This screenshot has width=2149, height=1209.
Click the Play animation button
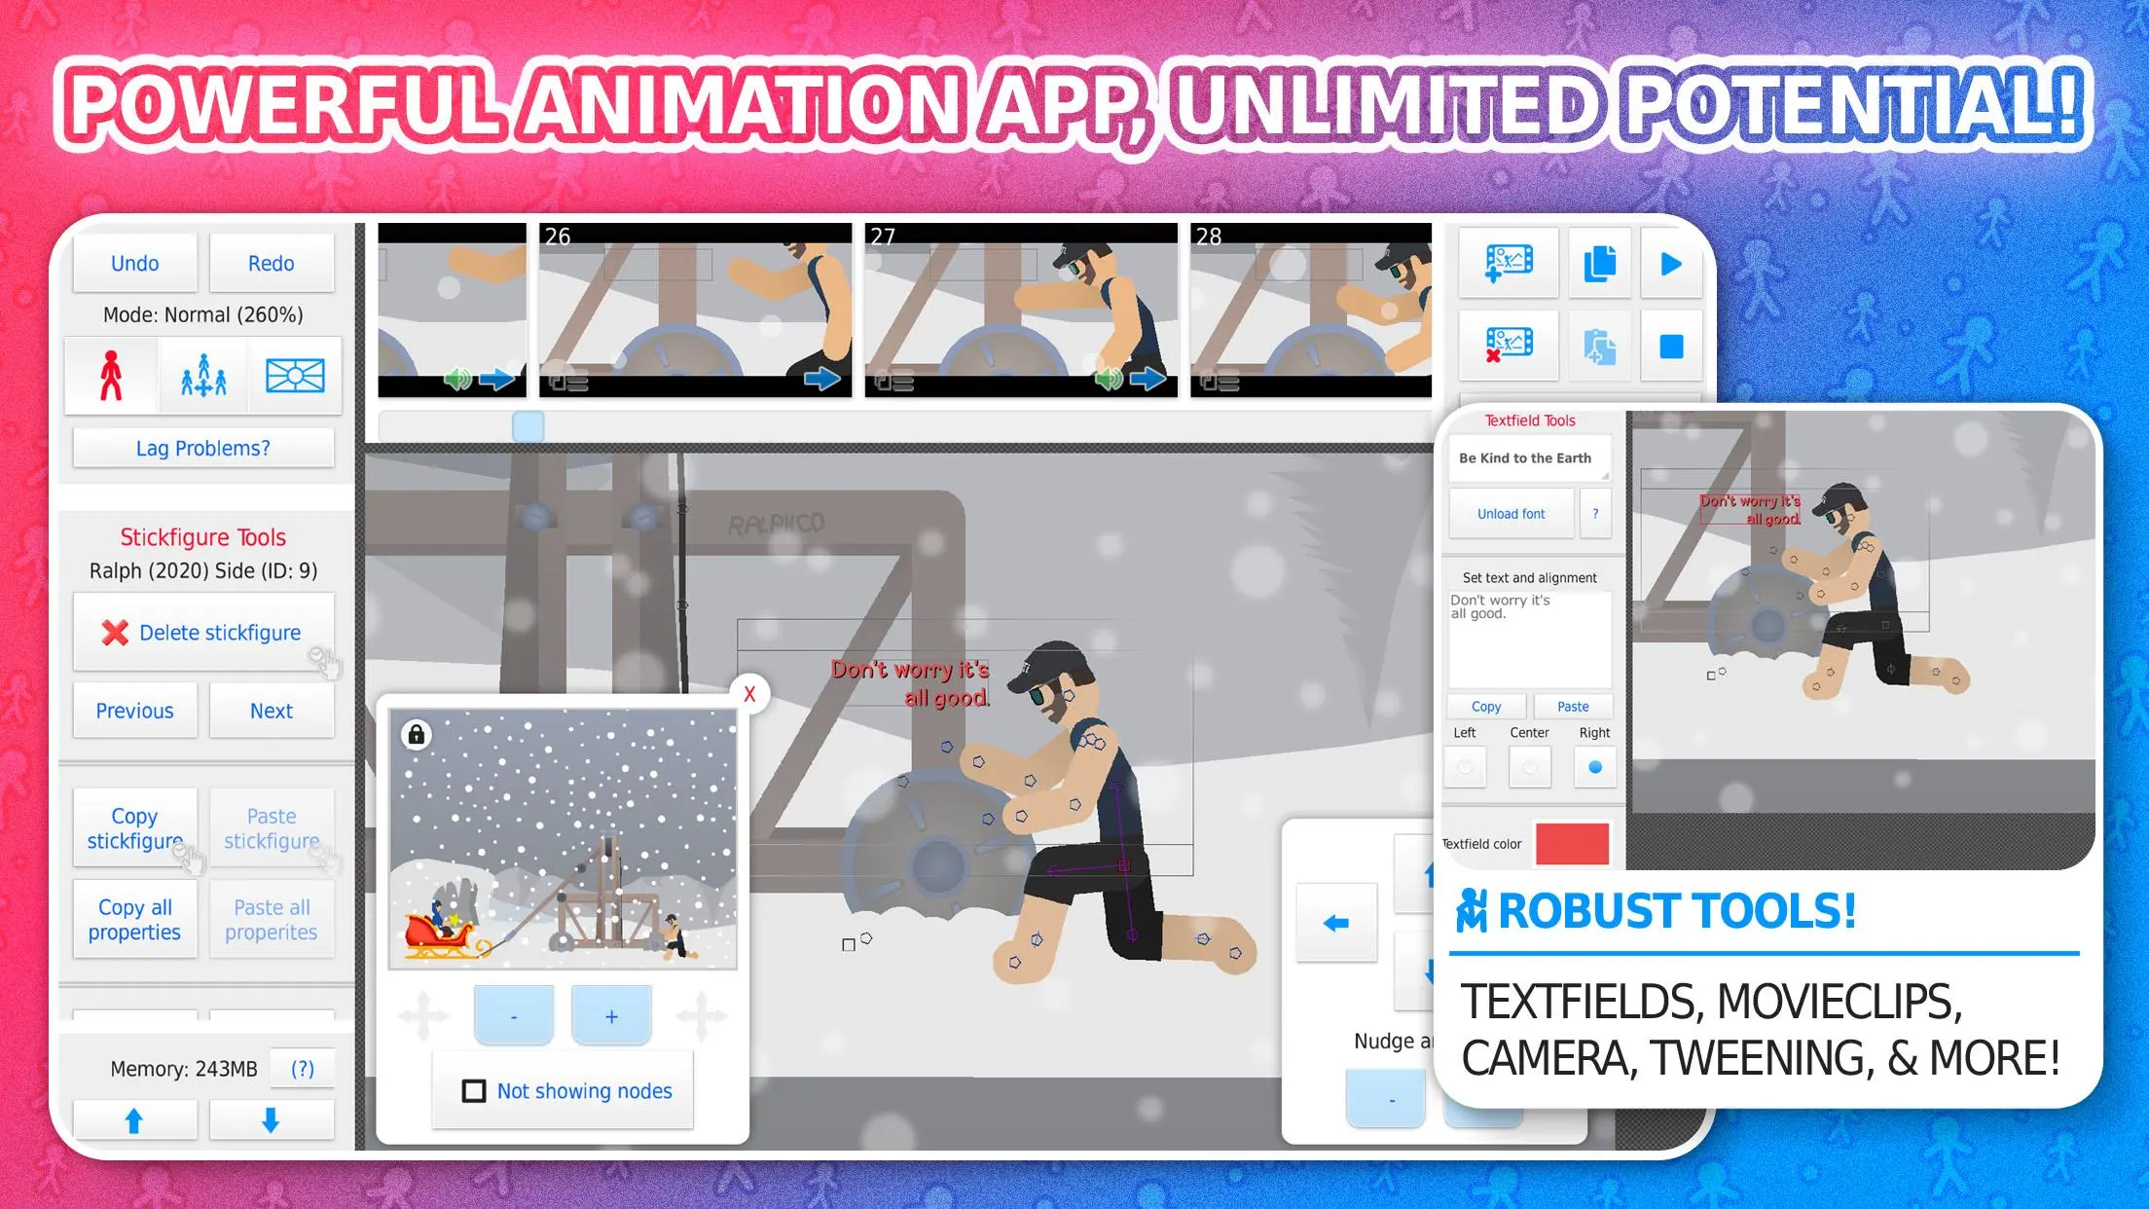(x=1668, y=263)
